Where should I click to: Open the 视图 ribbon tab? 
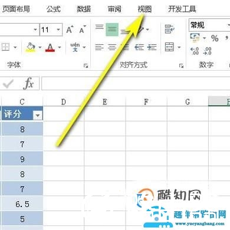(x=144, y=9)
